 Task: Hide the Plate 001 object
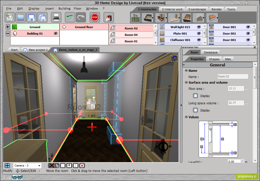click(199, 33)
